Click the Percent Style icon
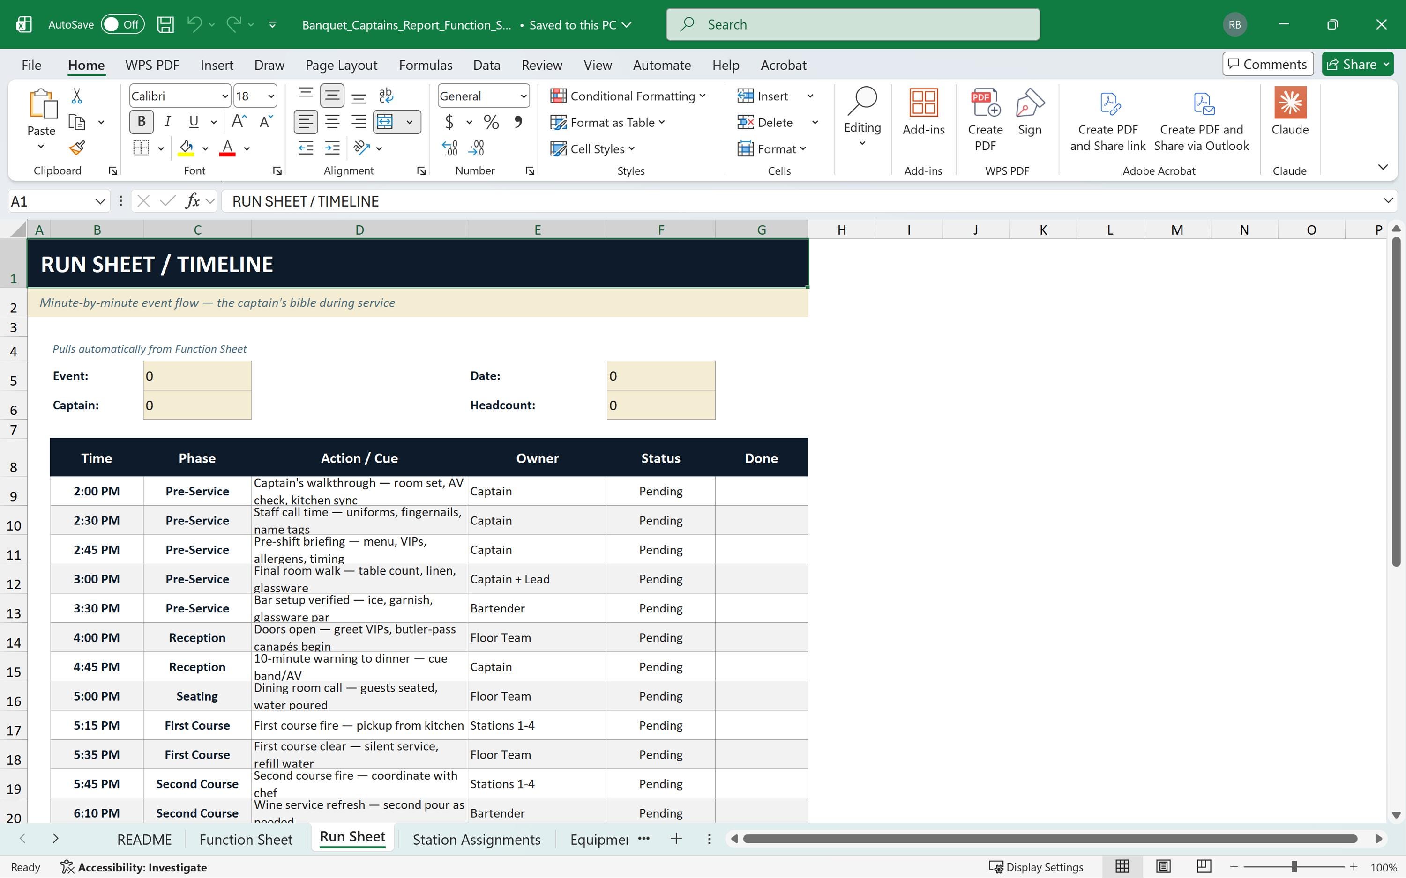This screenshot has height=878, width=1406. [x=491, y=122]
